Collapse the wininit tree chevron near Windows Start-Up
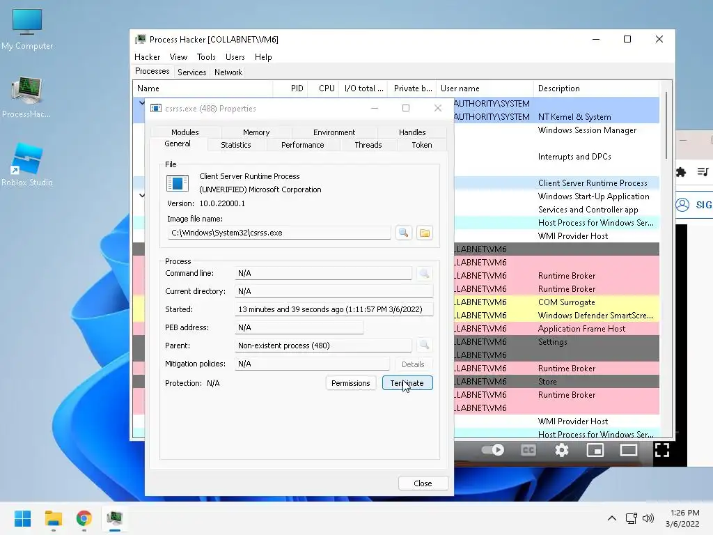The width and height of the screenshot is (713, 535). click(141, 196)
